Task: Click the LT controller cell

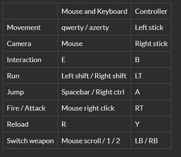Action: (151, 76)
